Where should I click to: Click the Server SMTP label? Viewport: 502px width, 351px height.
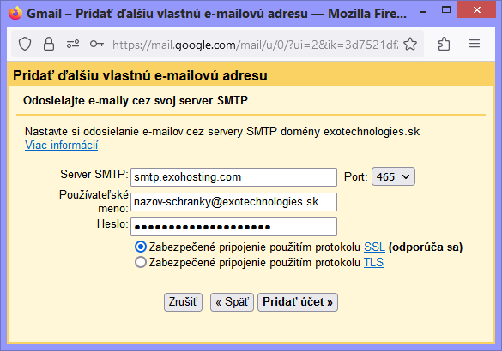pos(94,175)
